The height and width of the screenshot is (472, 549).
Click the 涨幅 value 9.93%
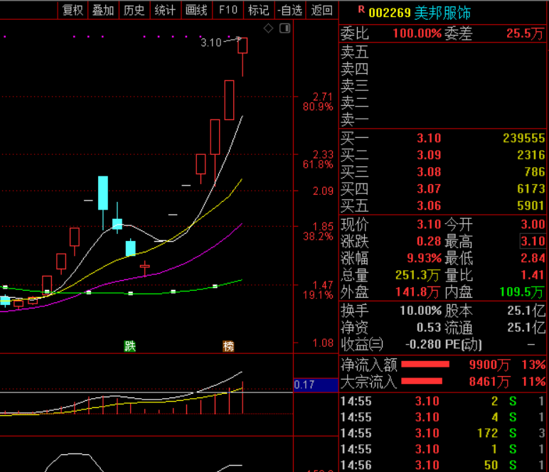coord(424,258)
